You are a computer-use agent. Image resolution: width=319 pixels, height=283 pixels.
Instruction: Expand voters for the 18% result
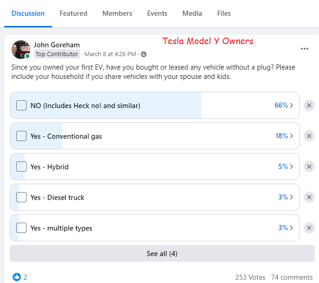[x=284, y=136]
